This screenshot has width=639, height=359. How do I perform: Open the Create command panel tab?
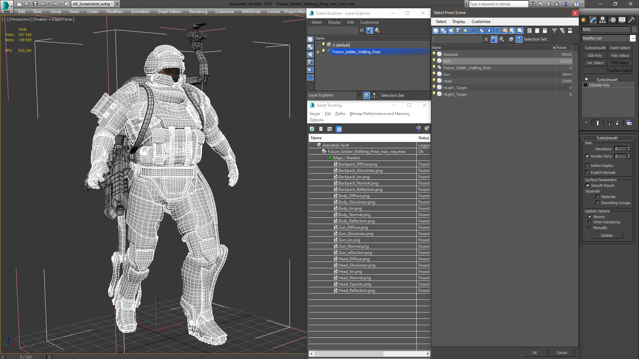583,20
